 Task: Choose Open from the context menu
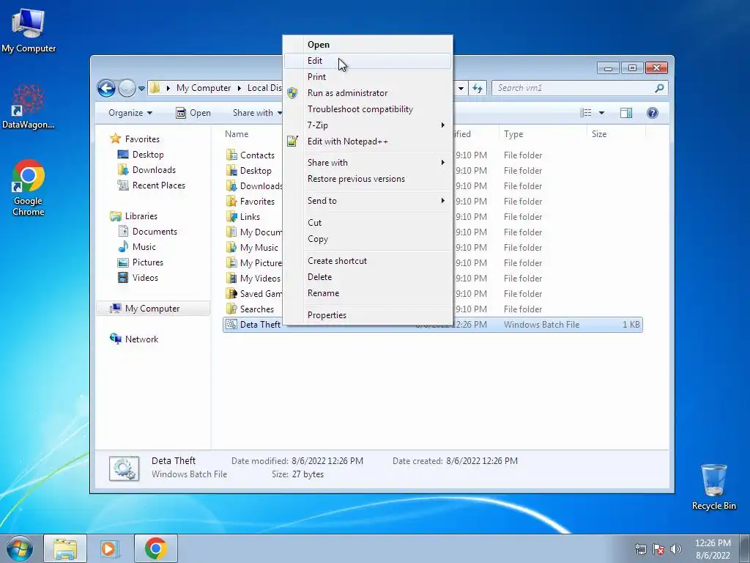pos(368,45)
